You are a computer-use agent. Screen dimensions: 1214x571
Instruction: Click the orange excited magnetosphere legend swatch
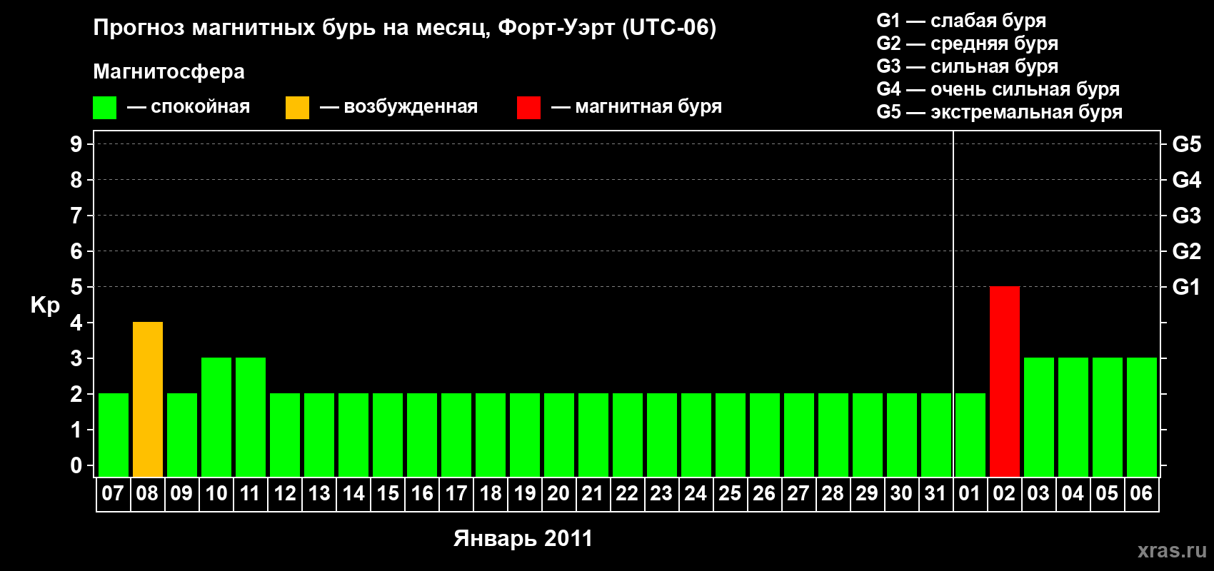(297, 108)
